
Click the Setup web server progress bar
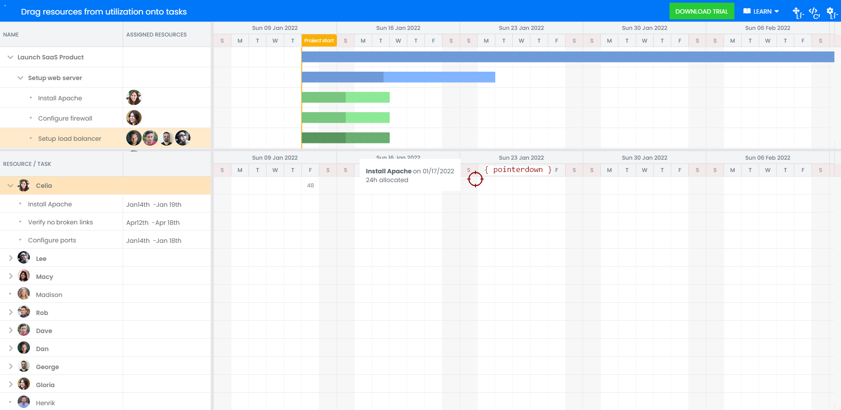pos(398,77)
